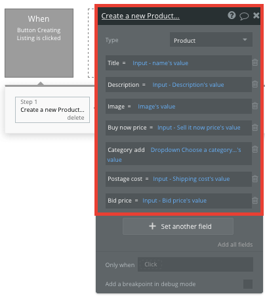Viewport: 265px width, 296px height.
Task: Click the Type dropdown arrow
Action: coord(245,39)
